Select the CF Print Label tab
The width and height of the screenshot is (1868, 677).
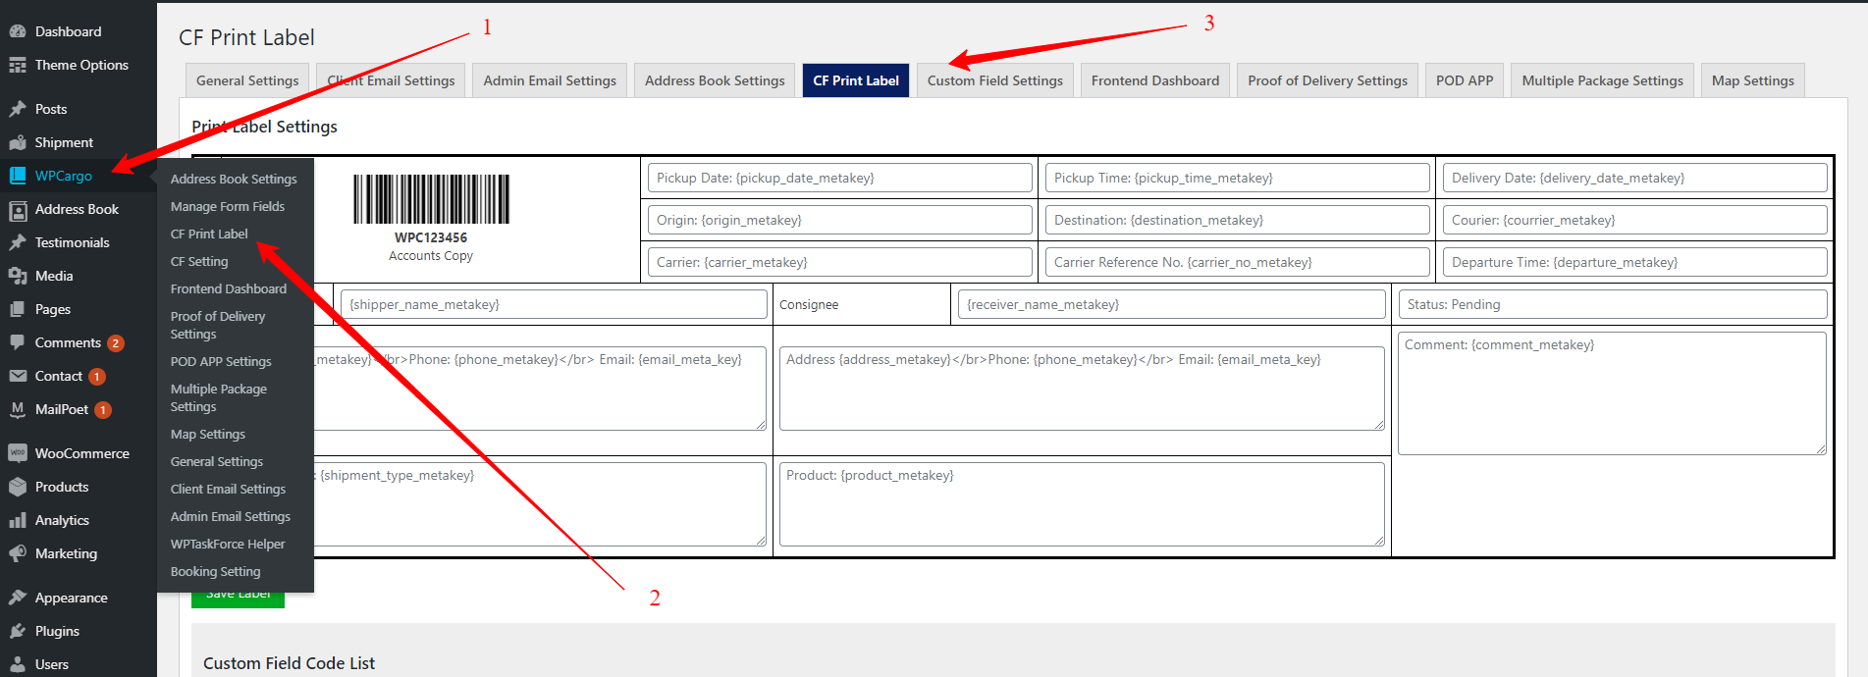click(856, 80)
